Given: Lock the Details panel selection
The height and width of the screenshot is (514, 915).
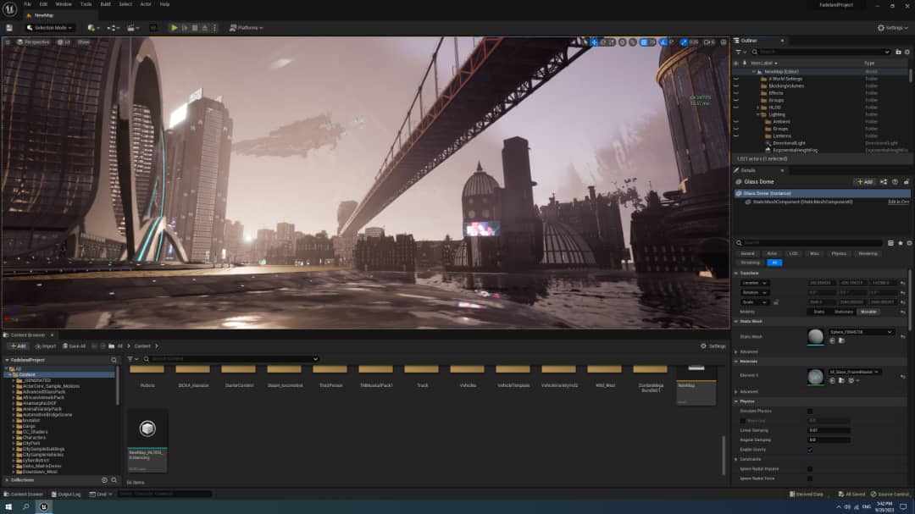Looking at the screenshot, I should (x=907, y=182).
